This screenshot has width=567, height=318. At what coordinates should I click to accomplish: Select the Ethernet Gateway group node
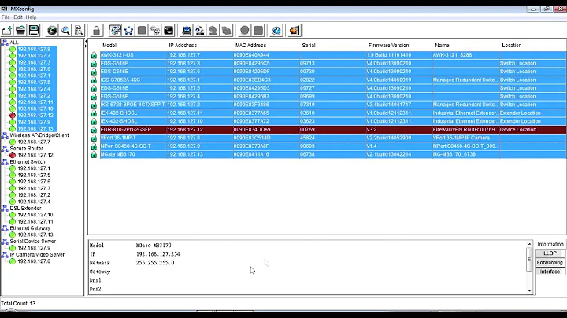tap(30, 228)
